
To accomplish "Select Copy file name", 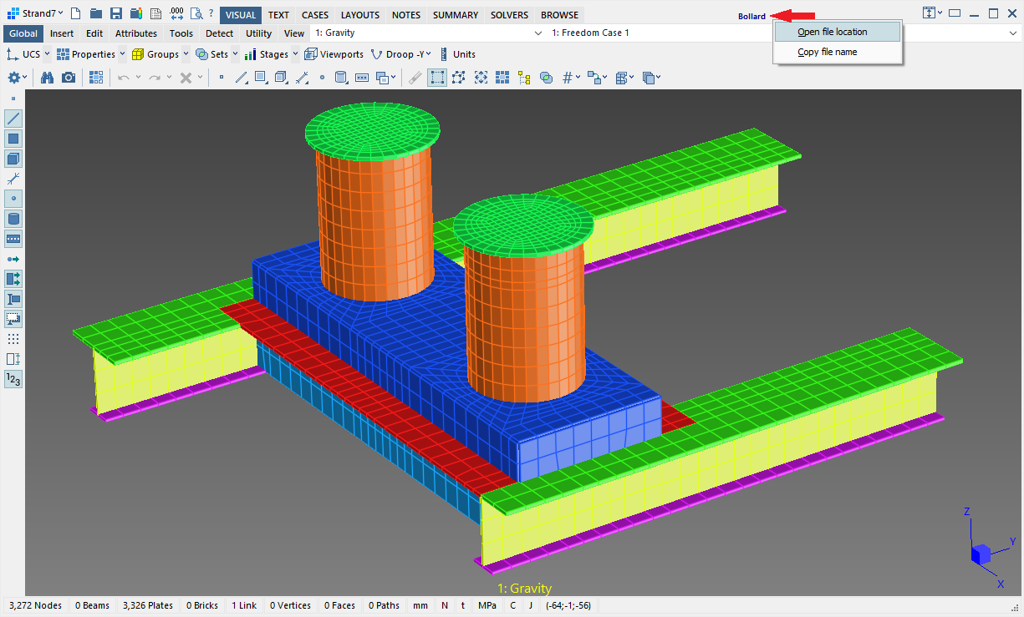I will pyautogui.click(x=838, y=52).
